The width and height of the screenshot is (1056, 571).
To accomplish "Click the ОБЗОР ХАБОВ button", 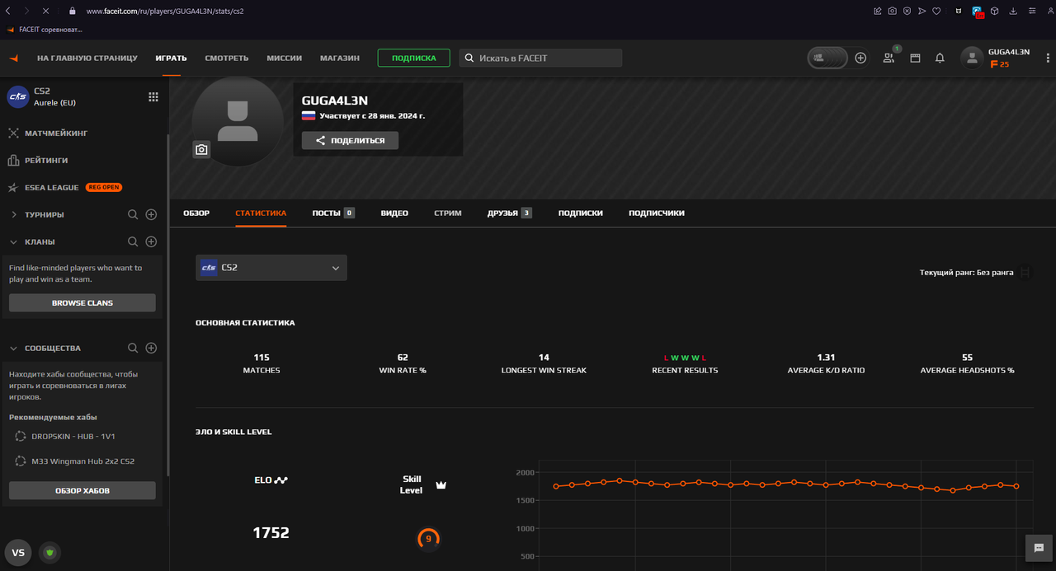I will [x=82, y=491].
